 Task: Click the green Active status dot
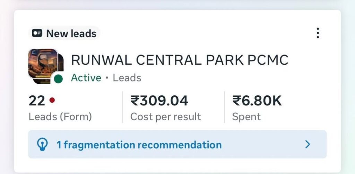tap(58, 79)
